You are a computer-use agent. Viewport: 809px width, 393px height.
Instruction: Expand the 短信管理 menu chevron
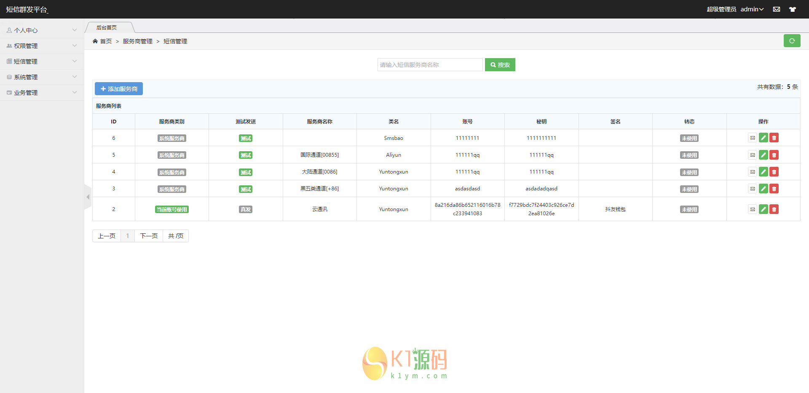[75, 61]
